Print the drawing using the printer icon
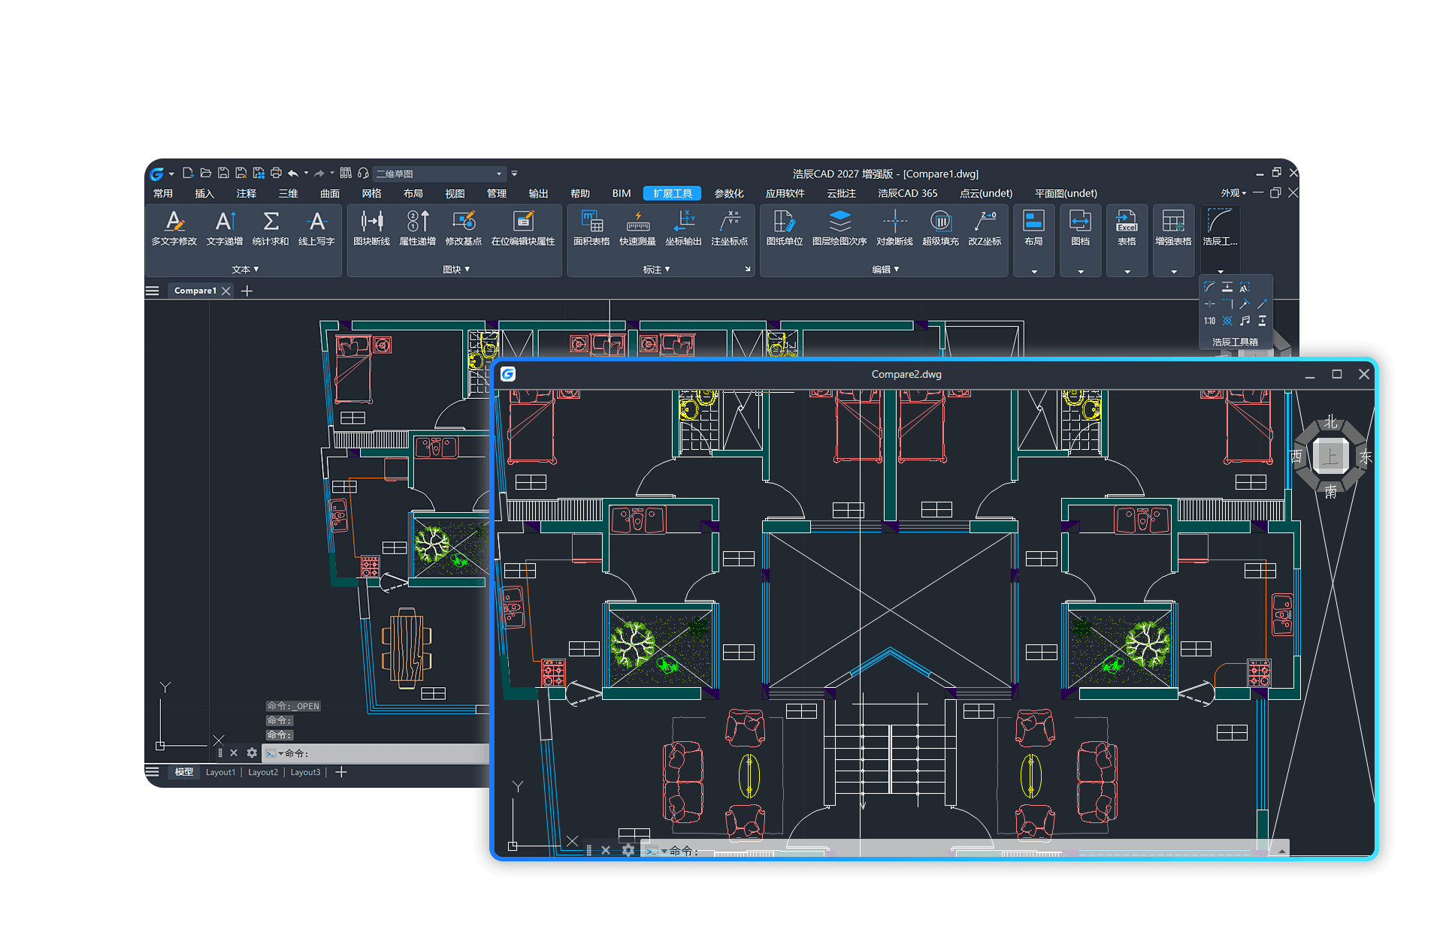The height and width of the screenshot is (947, 1443). (x=276, y=173)
